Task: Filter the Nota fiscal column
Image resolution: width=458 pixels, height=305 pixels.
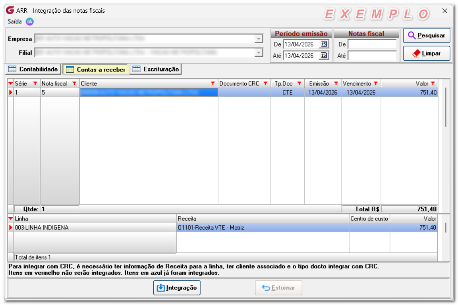Action: pos(75,83)
